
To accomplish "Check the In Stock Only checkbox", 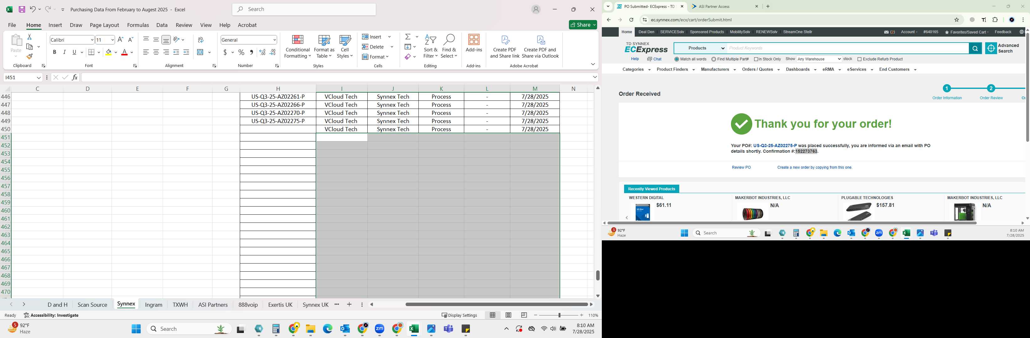I will (x=756, y=59).
